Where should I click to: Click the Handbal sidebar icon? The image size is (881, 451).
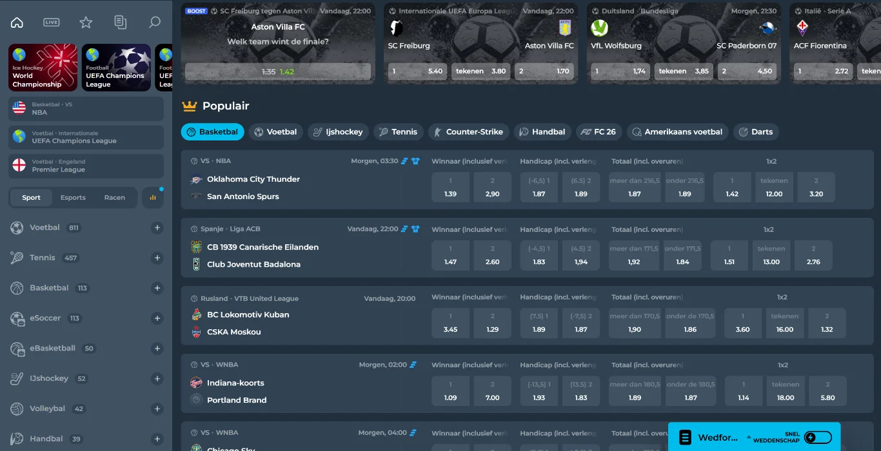click(x=17, y=439)
